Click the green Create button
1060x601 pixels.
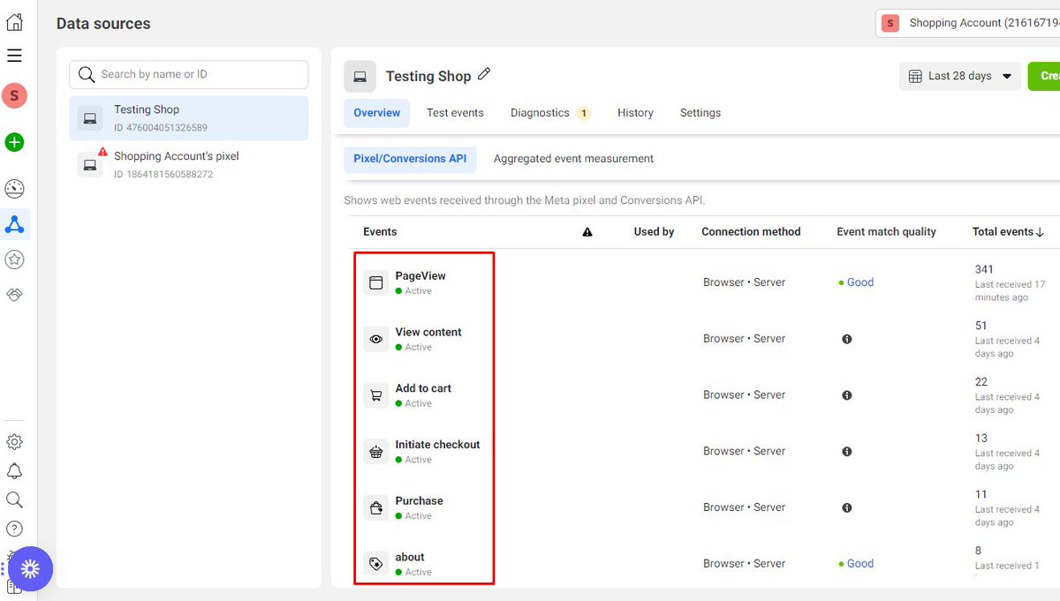1044,76
